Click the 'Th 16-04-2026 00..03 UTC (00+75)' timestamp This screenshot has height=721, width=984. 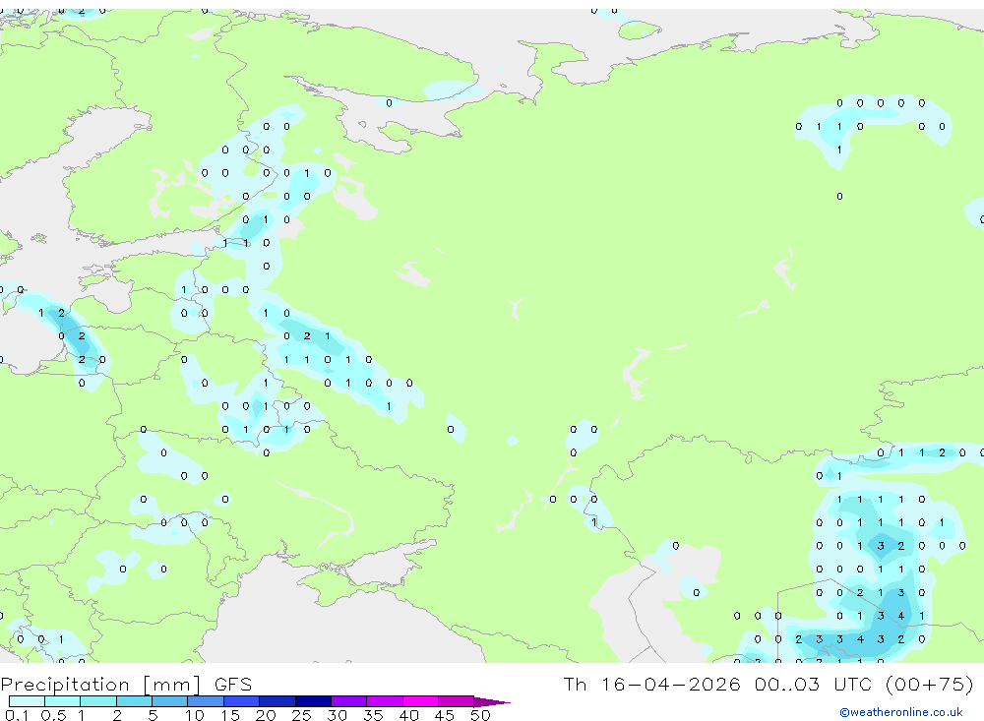[x=769, y=684]
